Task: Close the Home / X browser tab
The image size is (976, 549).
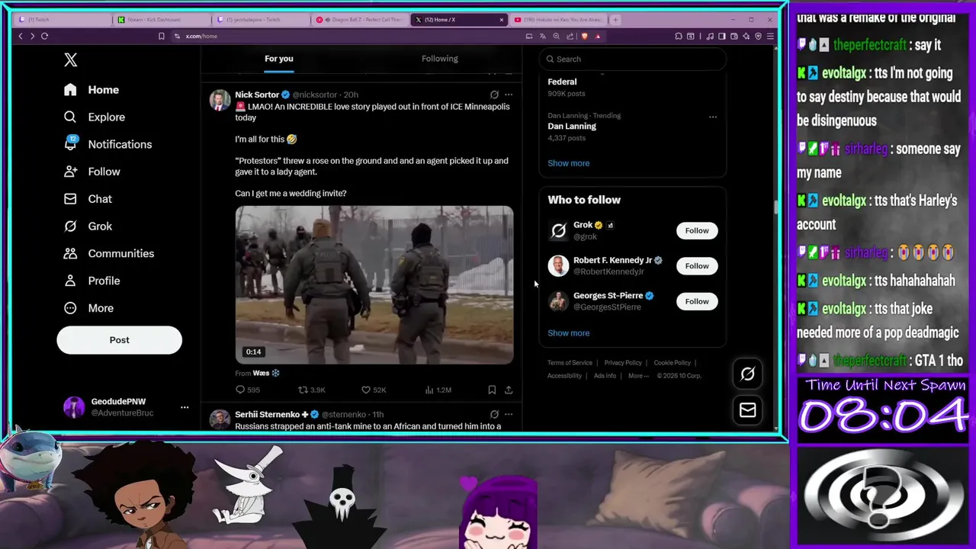Action: (502, 20)
